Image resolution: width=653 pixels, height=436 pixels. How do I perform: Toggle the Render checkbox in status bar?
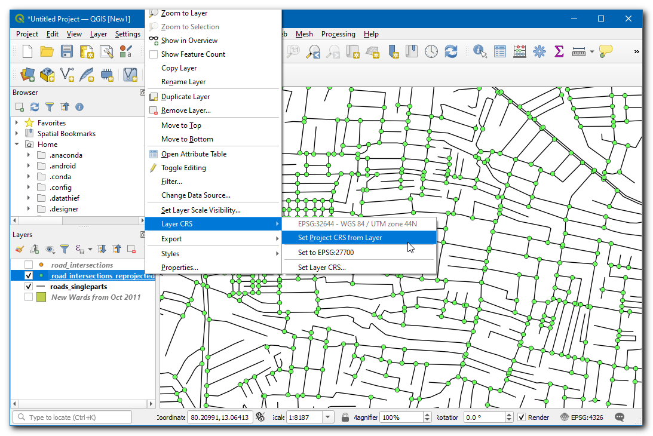pyautogui.click(x=522, y=417)
